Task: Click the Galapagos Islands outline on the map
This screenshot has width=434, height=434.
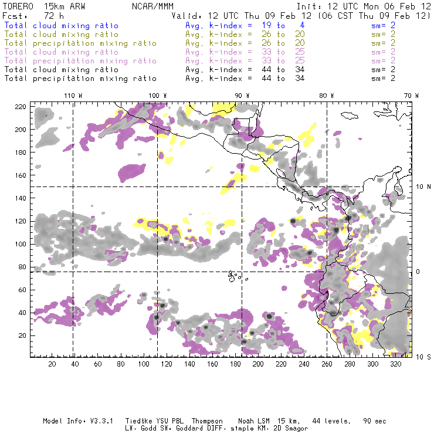Action: tap(235, 274)
